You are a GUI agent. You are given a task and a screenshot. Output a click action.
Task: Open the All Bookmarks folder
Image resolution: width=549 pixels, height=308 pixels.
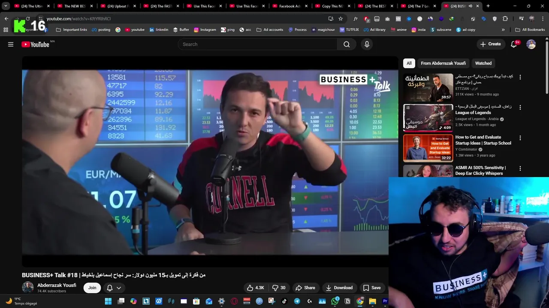[530, 30]
